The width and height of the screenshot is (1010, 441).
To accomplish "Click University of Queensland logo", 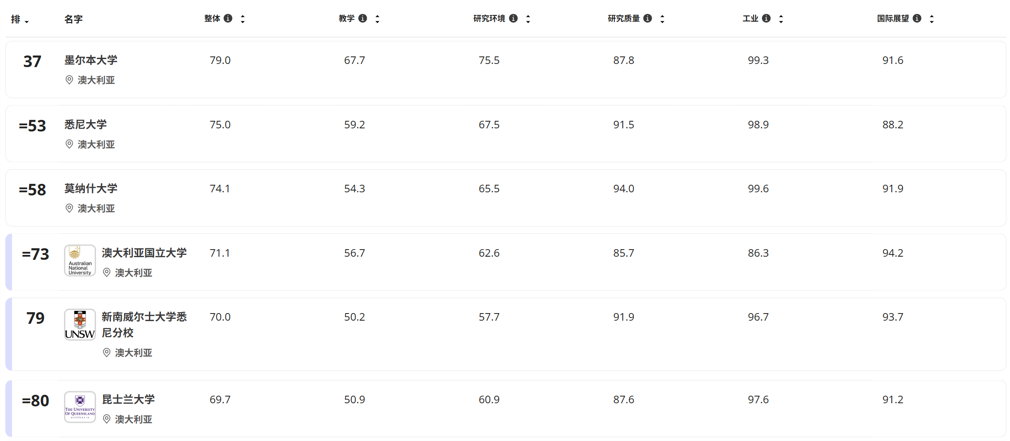I will click(x=80, y=407).
